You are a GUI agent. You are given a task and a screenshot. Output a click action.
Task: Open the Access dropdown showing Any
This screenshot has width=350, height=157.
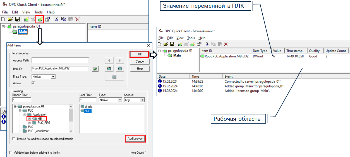[x=142, y=100]
